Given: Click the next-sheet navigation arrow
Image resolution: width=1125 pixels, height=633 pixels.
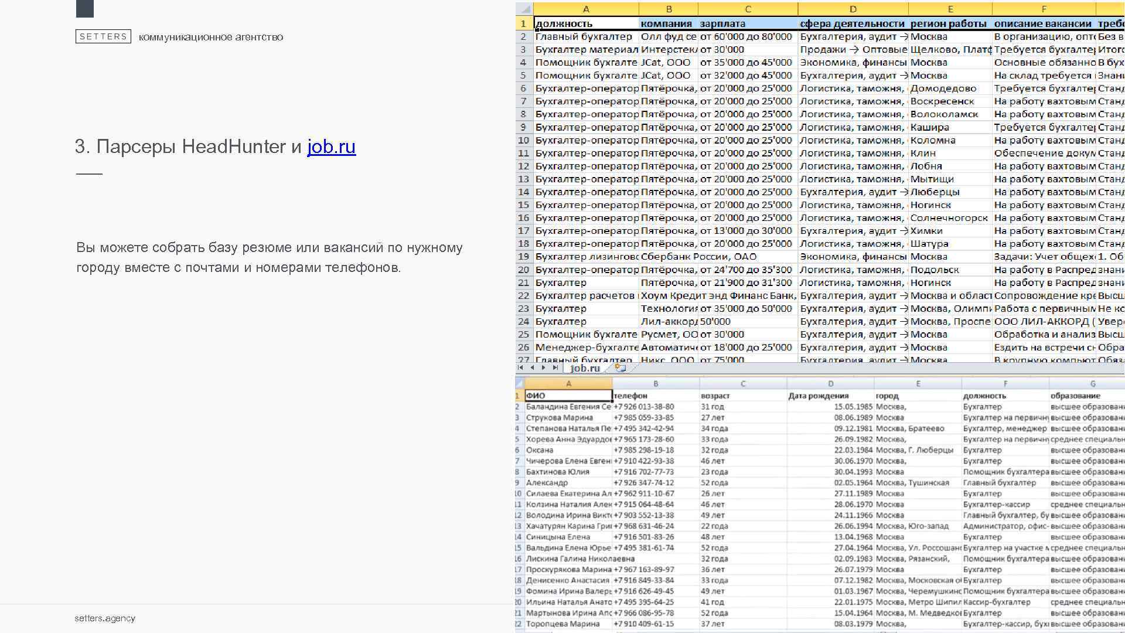Looking at the screenshot, I should [x=544, y=367].
